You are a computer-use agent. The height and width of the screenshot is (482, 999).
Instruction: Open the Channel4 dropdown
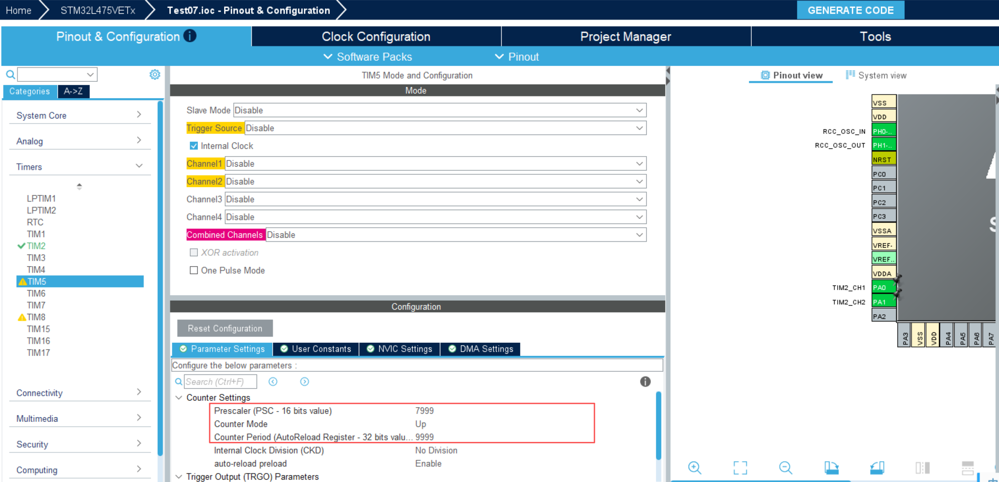tap(436, 217)
